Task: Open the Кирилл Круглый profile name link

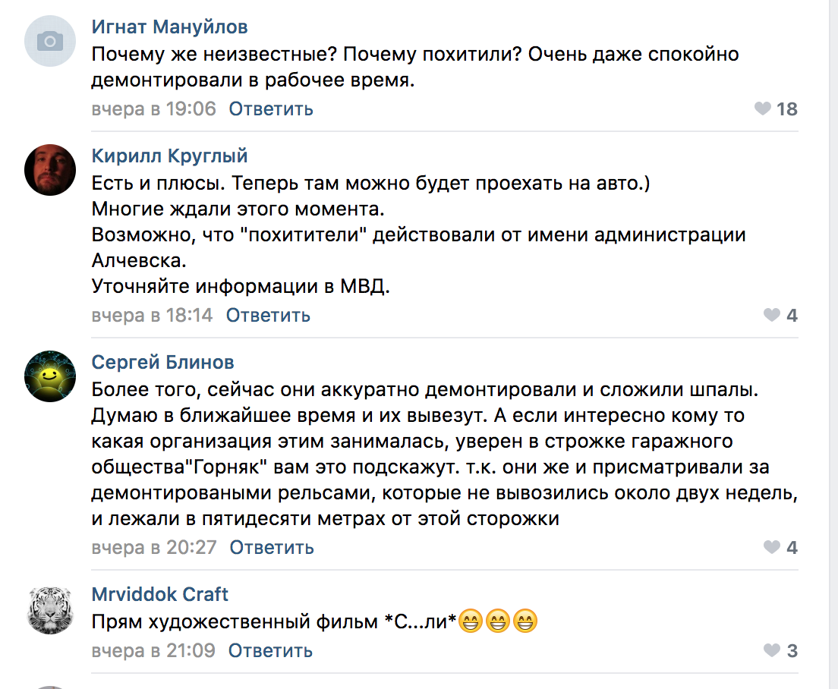Action: (169, 156)
